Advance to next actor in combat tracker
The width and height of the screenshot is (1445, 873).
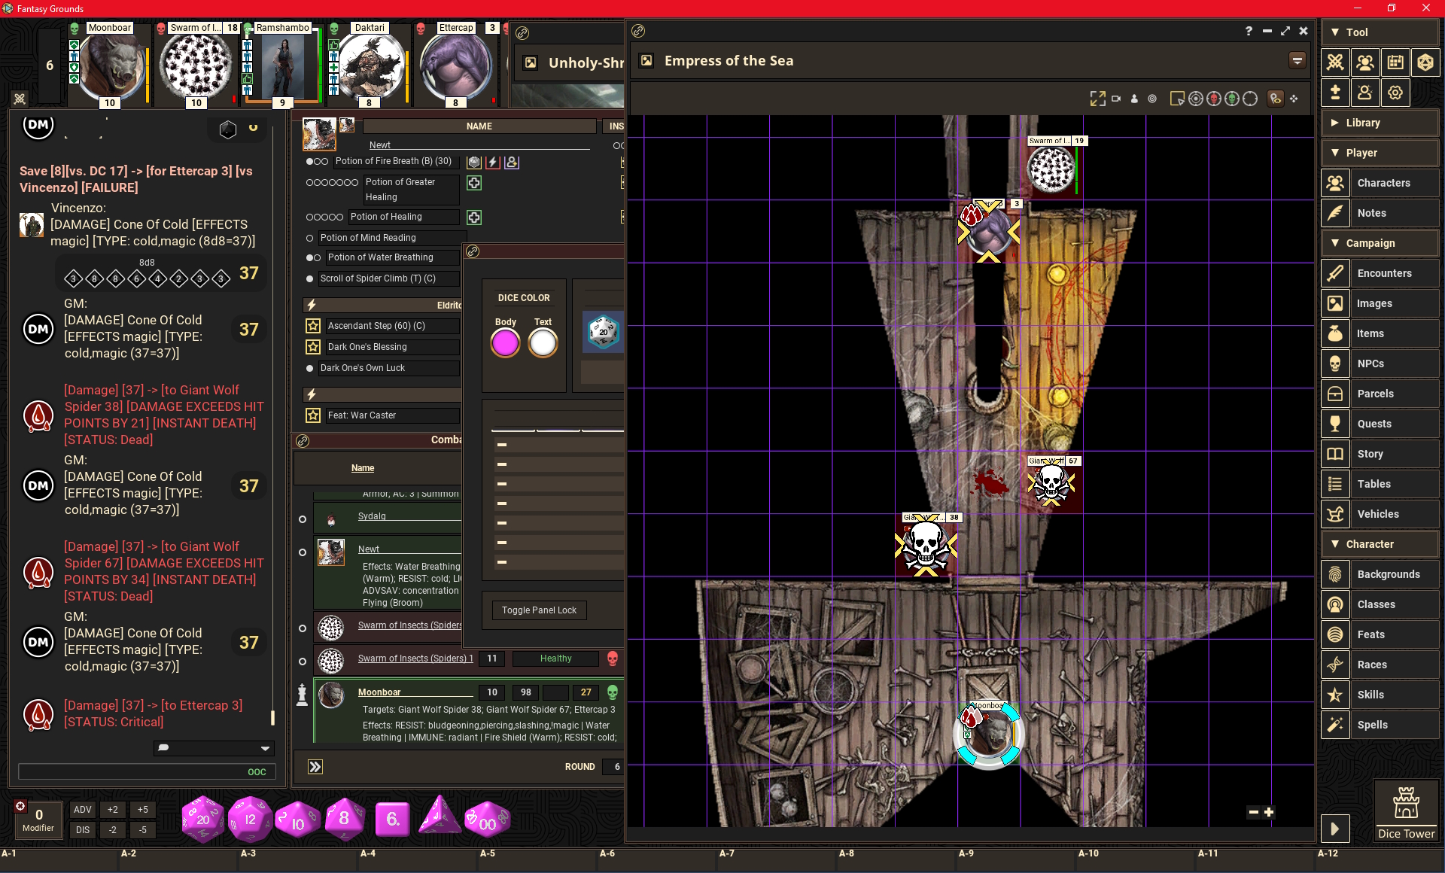click(x=315, y=767)
